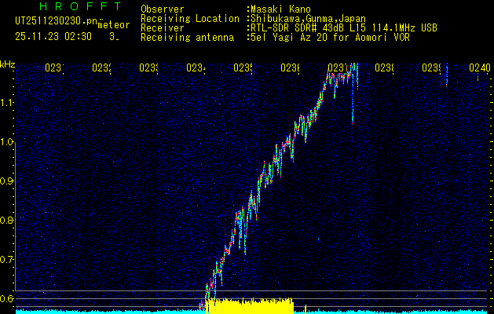Click the 1.0 kHz frequency axis label

coord(7,142)
